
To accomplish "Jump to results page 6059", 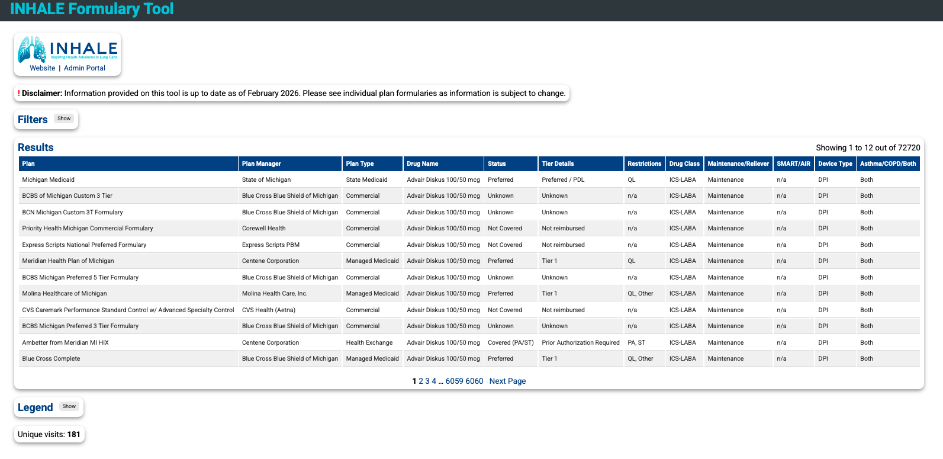I will tap(455, 381).
